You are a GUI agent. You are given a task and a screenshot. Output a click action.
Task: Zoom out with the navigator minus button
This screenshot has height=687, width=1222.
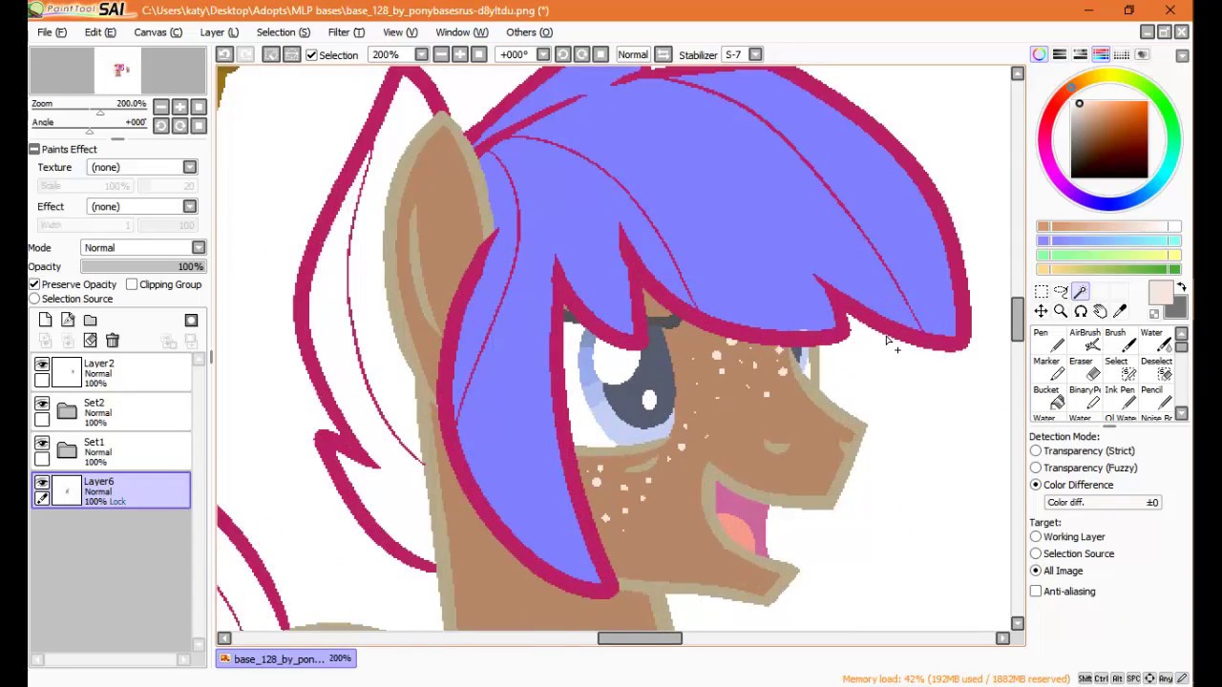[x=160, y=107]
